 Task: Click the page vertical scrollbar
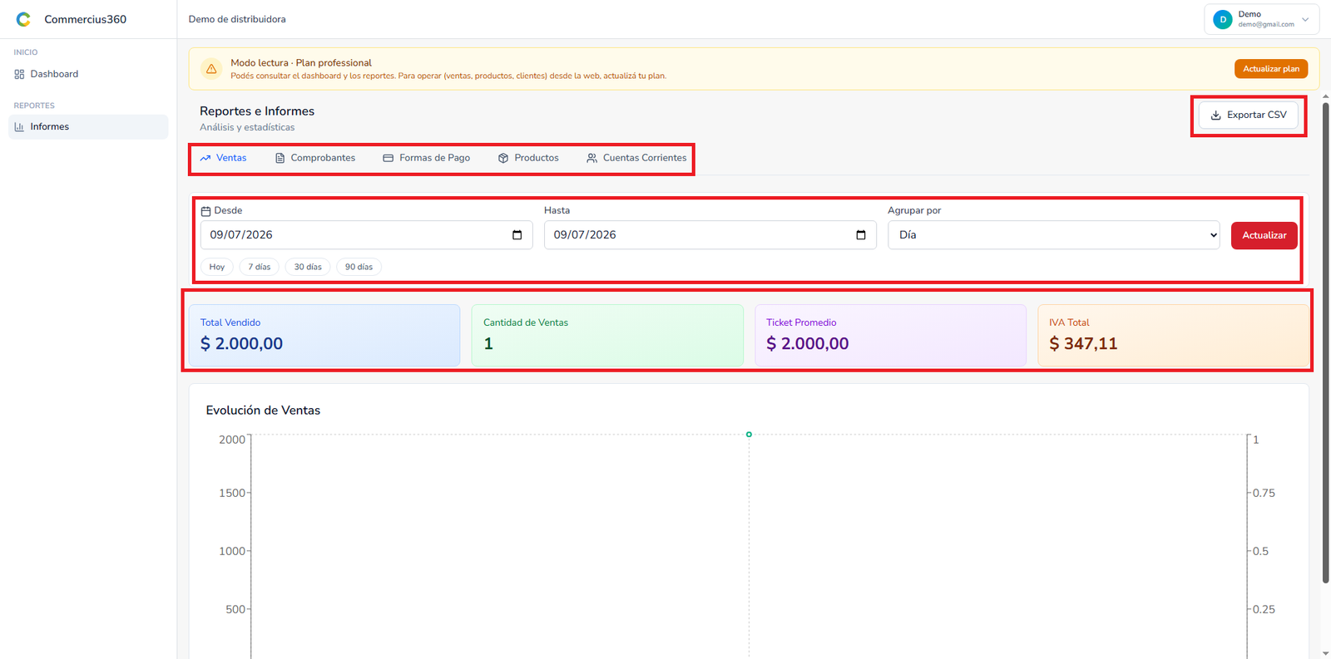1326,343
